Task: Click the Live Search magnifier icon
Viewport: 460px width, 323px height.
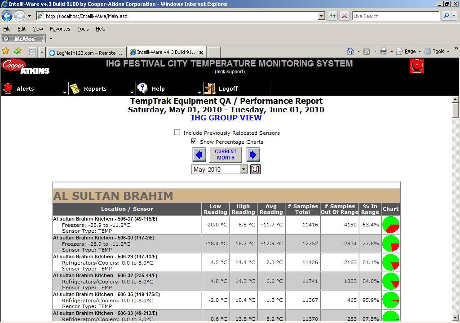Action: (446, 16)
